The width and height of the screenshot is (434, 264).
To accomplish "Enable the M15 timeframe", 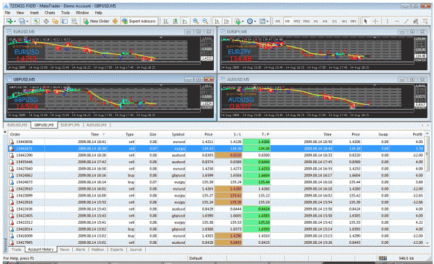I will (x=297, y=22).
